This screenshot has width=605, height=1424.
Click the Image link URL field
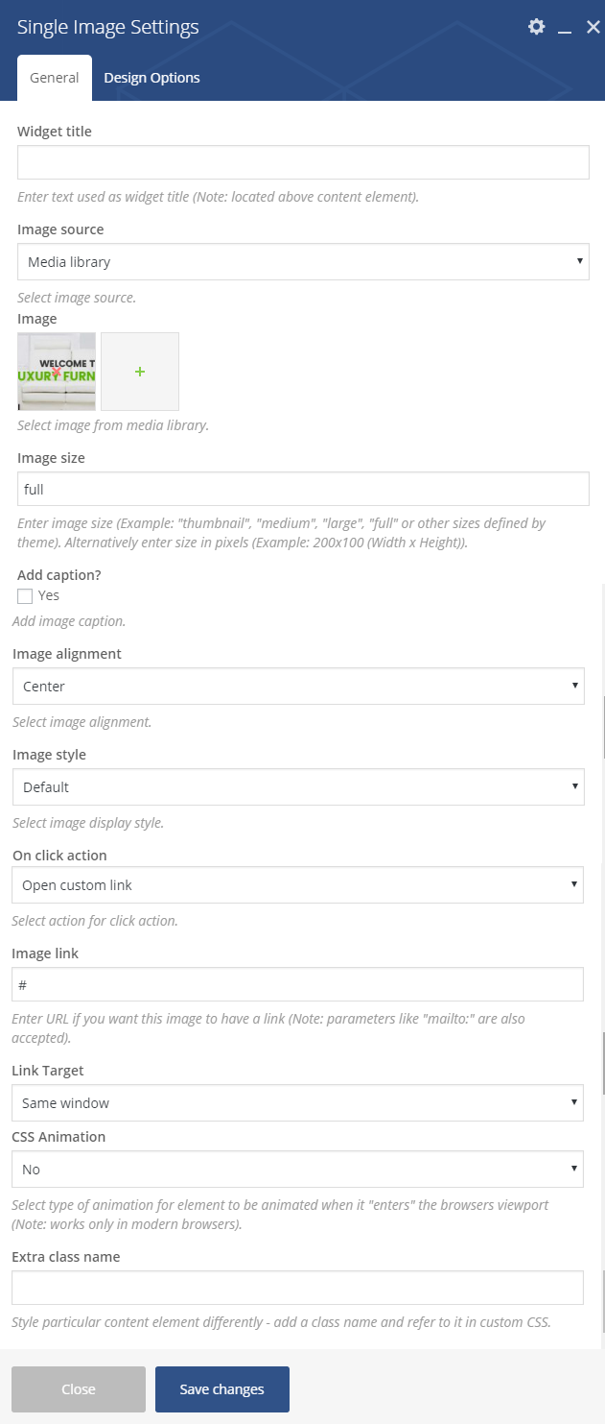click(x=297, y=985)
